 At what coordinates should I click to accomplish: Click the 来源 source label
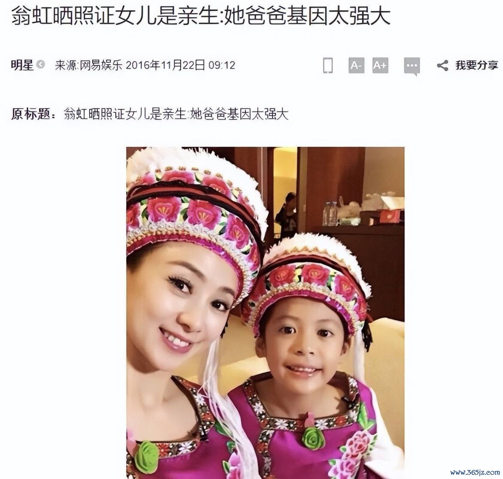click(x=66, y=65)
